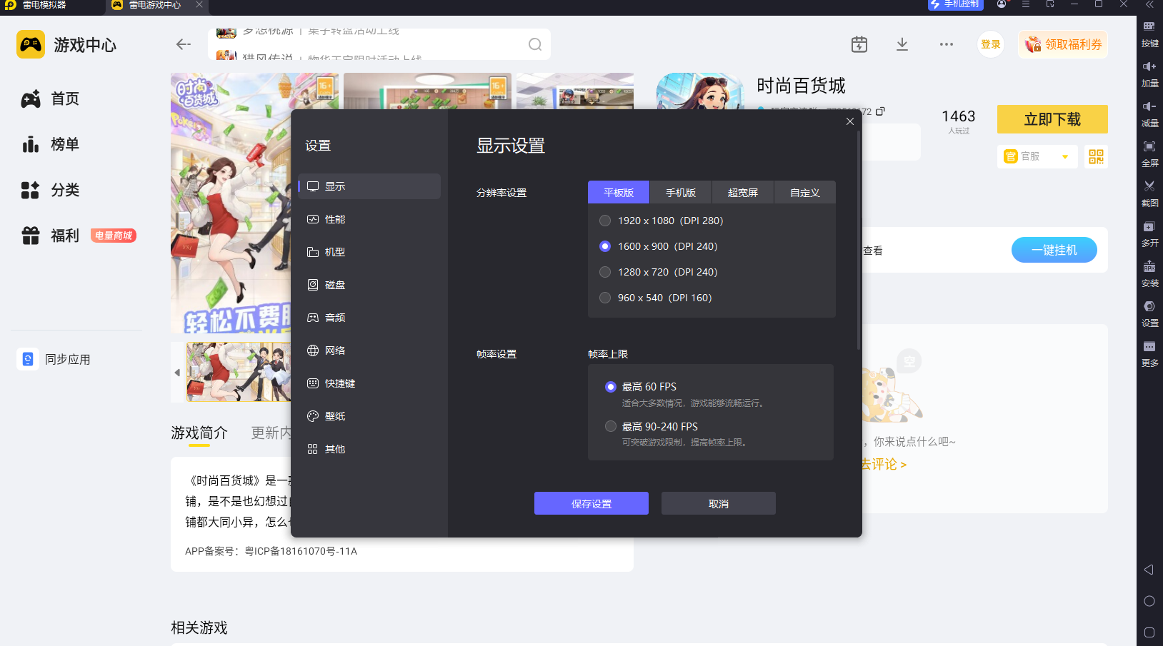Close the 设置 settings dialog
The height and width of the screenshot is (646, 1163).
pyautogui.click(x=850, y=121)
